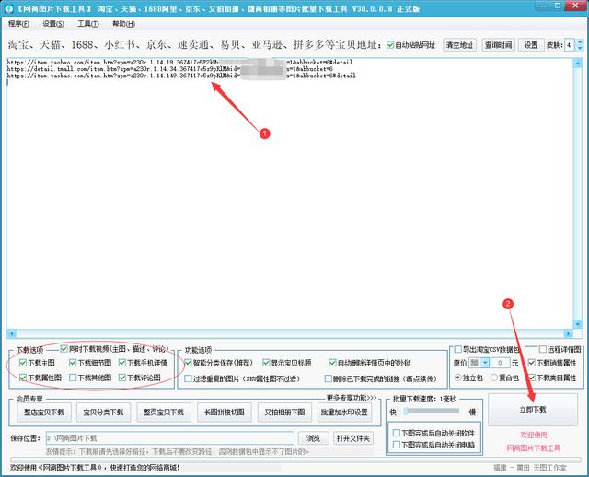Screen dimensions: 589x477
Task: Click the right arrow of the horizontal scrollbar
Action: (569, 333)
